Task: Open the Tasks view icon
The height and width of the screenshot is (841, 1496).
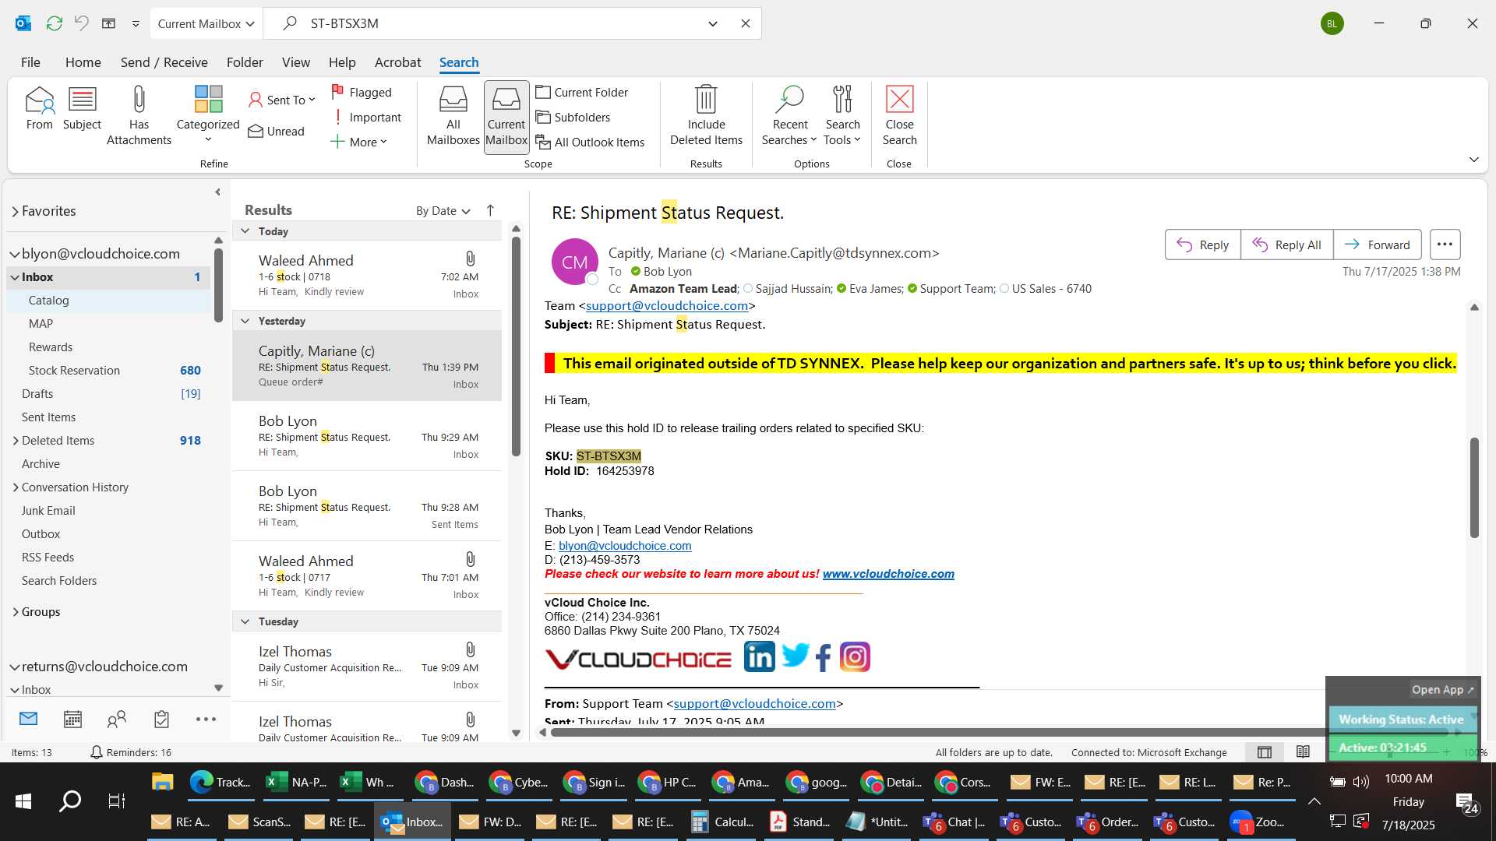Action: pyautogui.click(x=161, y=719)
